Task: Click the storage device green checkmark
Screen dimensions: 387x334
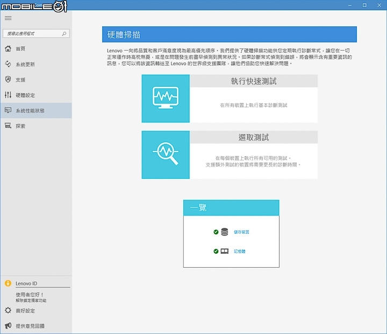Action: click(x=216, y=232)
